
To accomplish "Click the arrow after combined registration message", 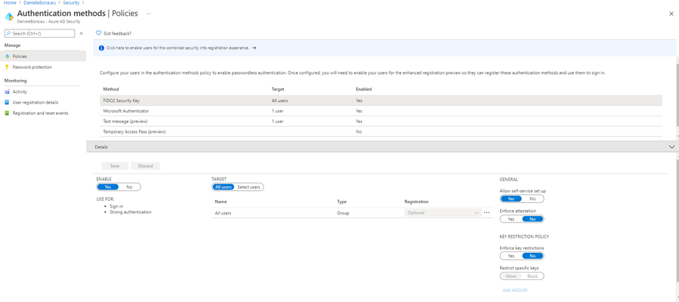I will 254,48.
